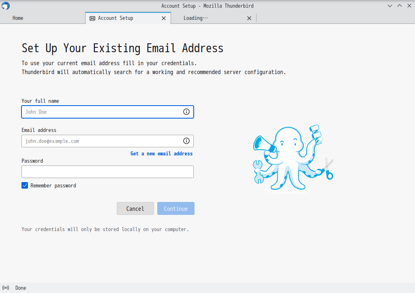Click the octopus illustration
415x293 pixels.
pos(293,159)
